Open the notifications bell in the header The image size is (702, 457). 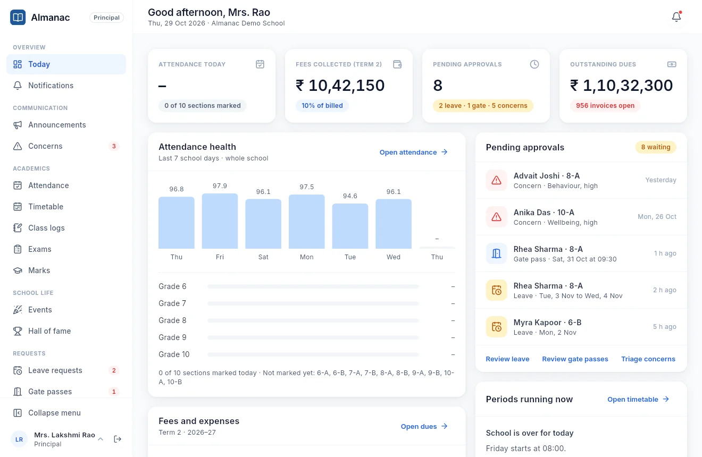676,17
